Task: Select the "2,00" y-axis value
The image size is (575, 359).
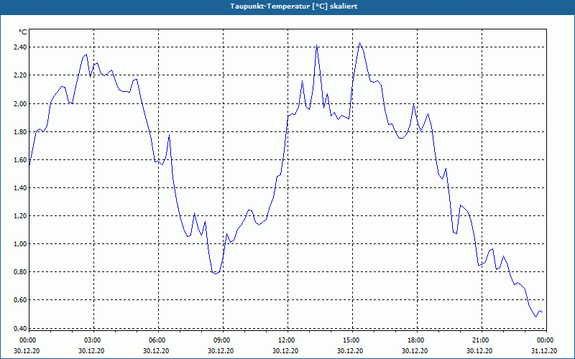Action: (21, 103)
